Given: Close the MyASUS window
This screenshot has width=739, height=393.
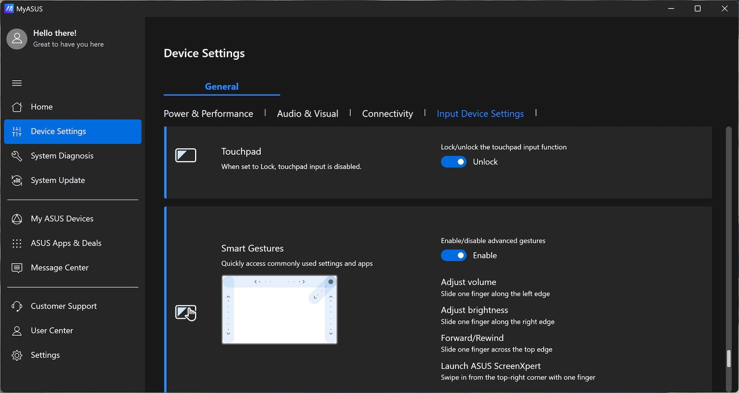Looking at the screenshot, I should [724, 8].
